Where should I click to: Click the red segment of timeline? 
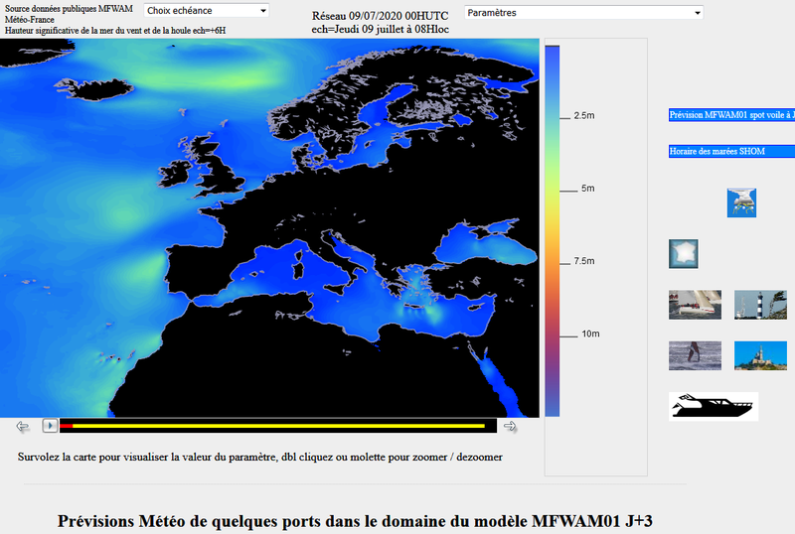pos(66,426)
